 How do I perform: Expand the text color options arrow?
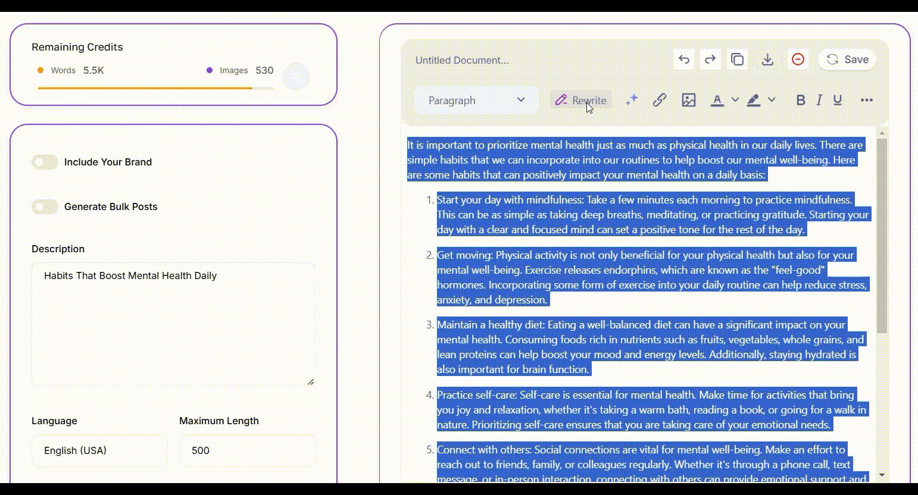(735, 100)
